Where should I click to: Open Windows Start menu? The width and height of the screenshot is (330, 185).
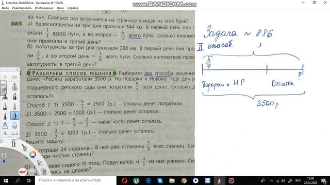[6, 180]
